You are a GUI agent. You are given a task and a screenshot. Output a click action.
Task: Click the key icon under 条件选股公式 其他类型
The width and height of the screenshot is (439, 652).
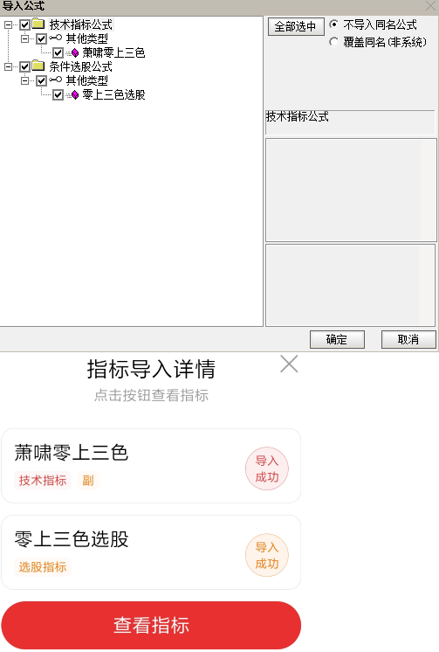pos(56,80)
